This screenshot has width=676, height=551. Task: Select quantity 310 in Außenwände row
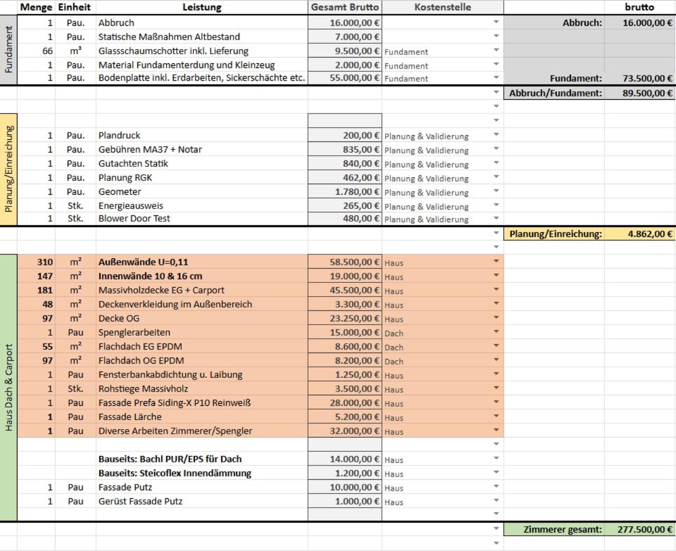[x=36, y=262]
